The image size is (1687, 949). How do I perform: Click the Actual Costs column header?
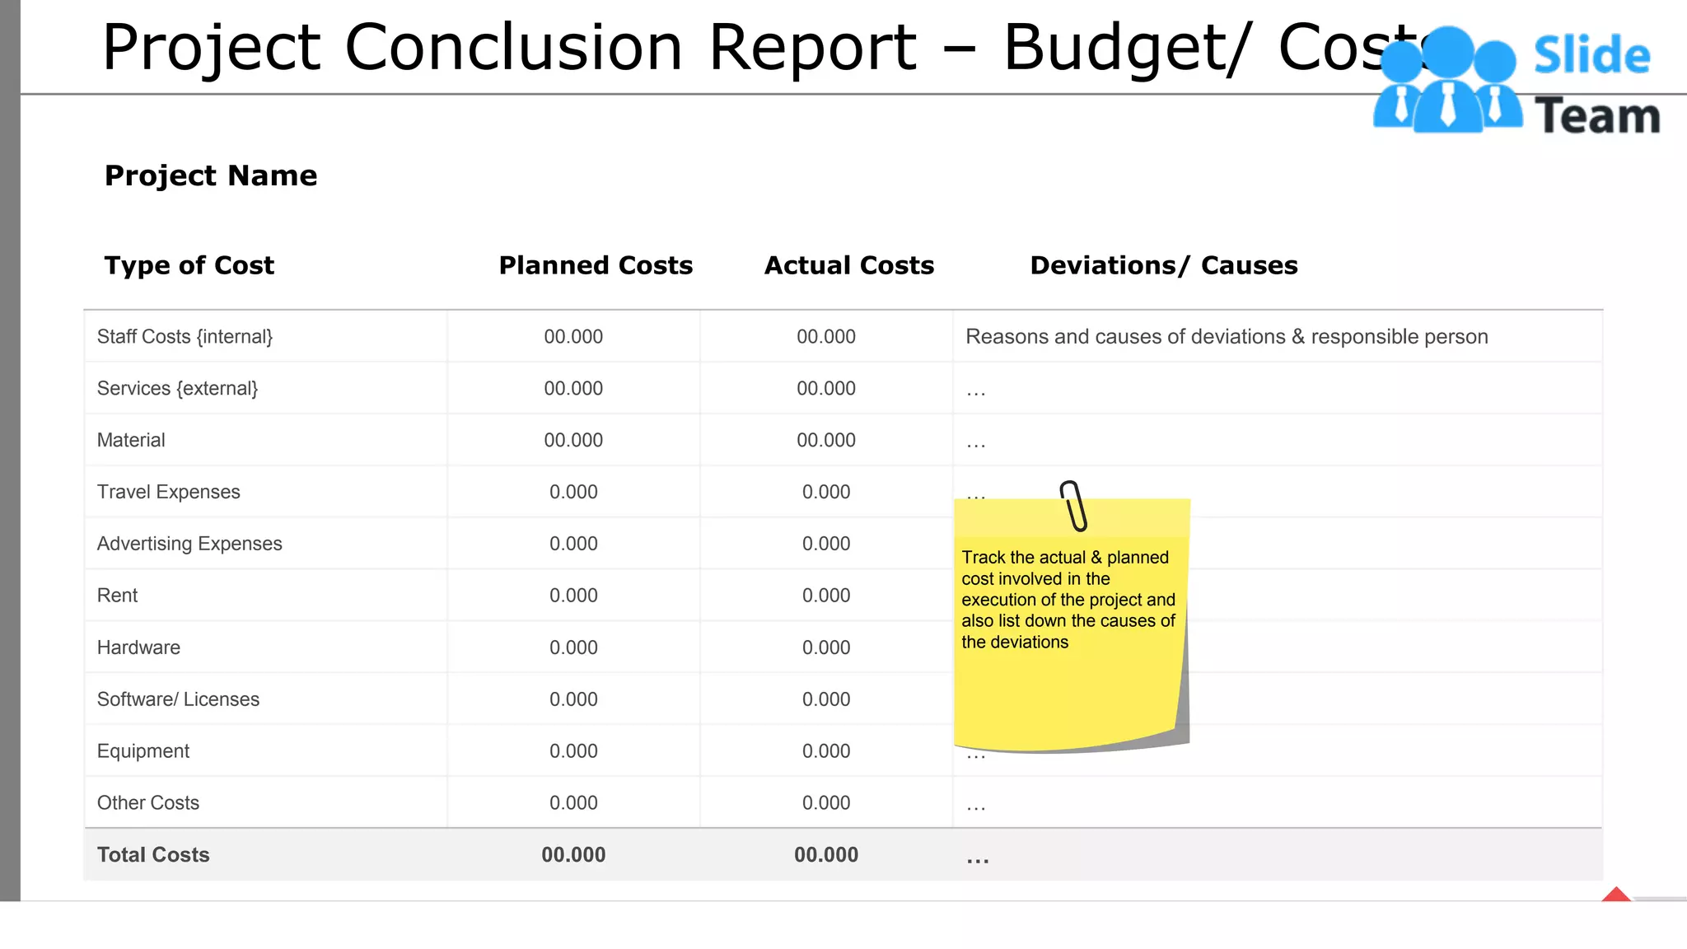(849, 265)
